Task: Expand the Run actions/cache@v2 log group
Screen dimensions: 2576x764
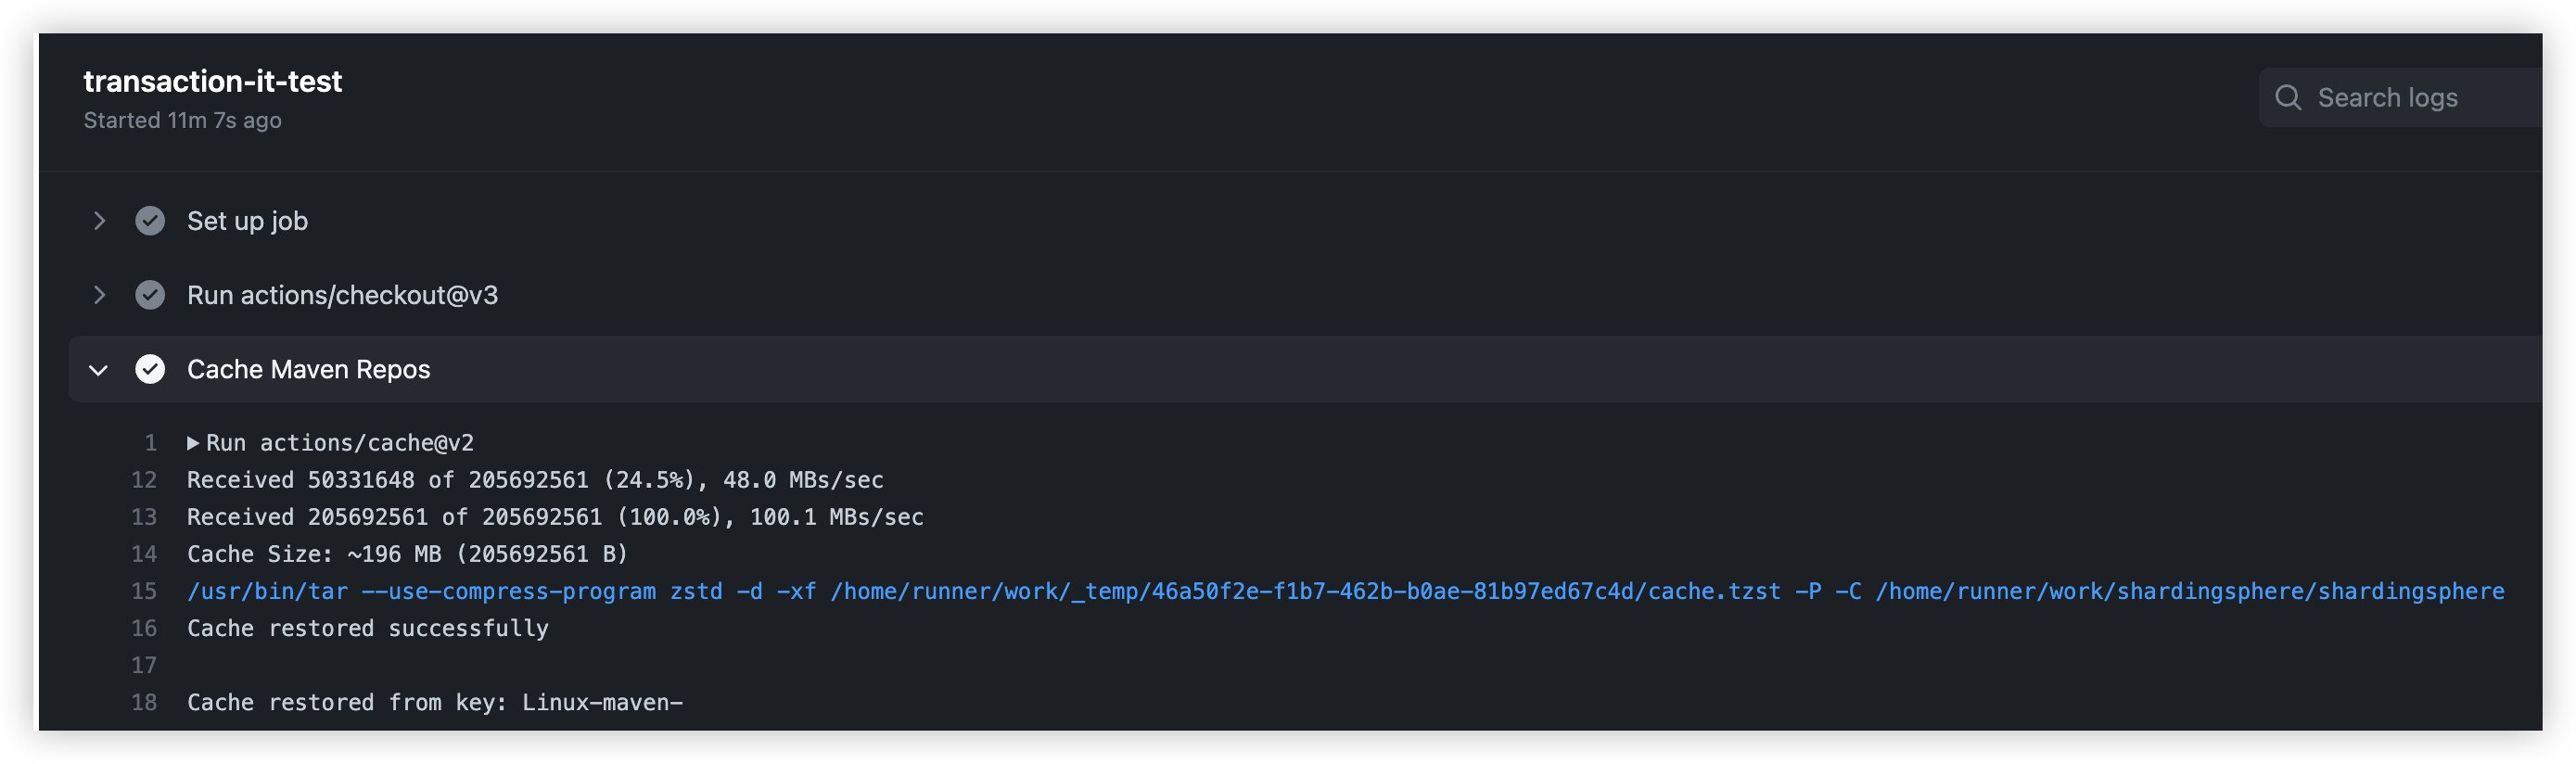Action: [192, 442]
